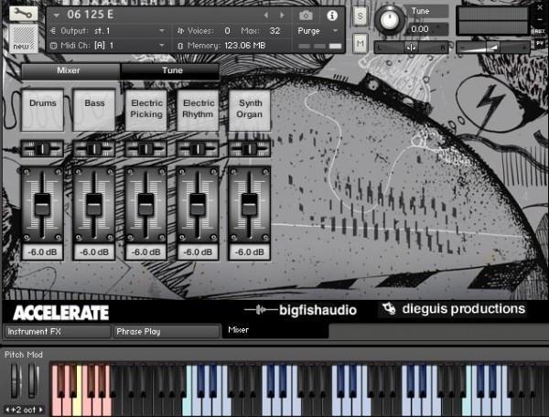Click the Pitch wheel
Viewport: 549px width, 417px height.
pyautogui.click(x=15, y=380)
